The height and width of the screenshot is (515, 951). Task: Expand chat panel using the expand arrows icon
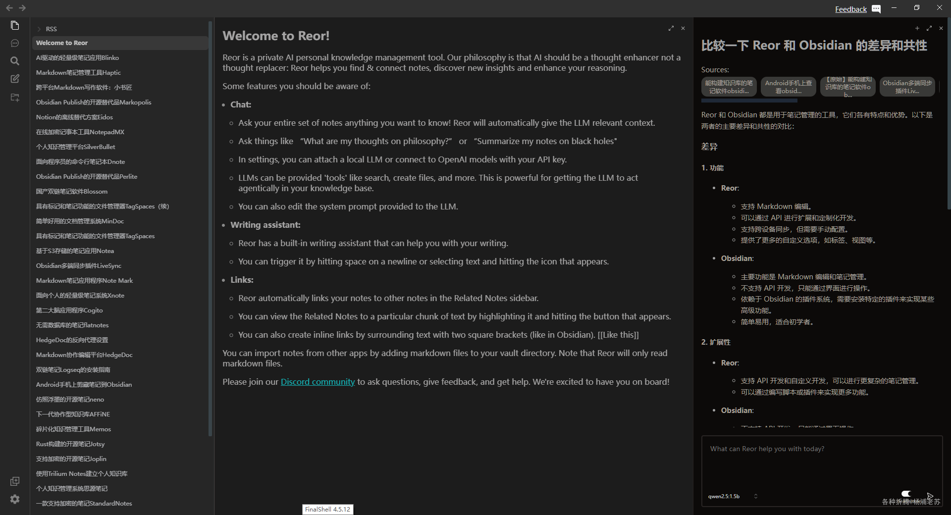[x=929, y=28]
